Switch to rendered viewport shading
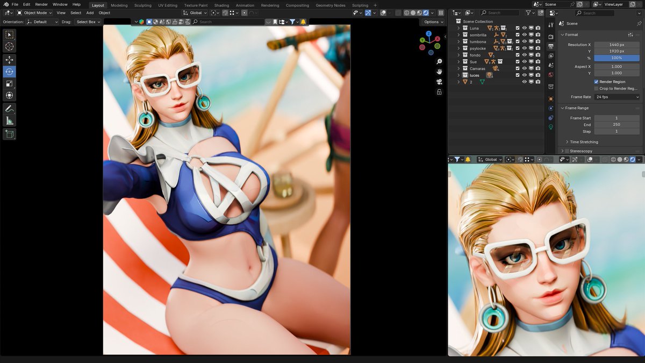Image resolution: width=645 pixels, height=363 pixels. [x=426, y=12]
